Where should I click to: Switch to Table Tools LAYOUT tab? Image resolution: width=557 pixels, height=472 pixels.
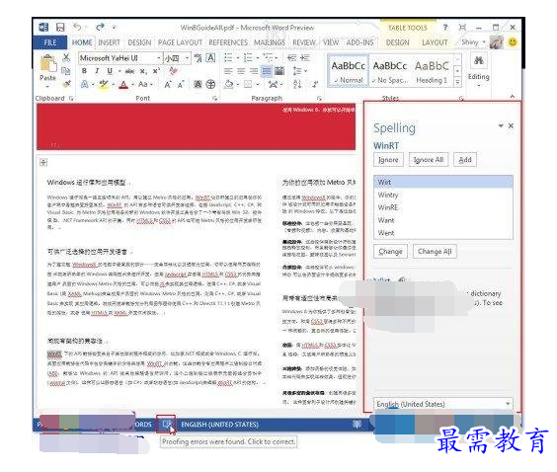[x=435, y=42]
